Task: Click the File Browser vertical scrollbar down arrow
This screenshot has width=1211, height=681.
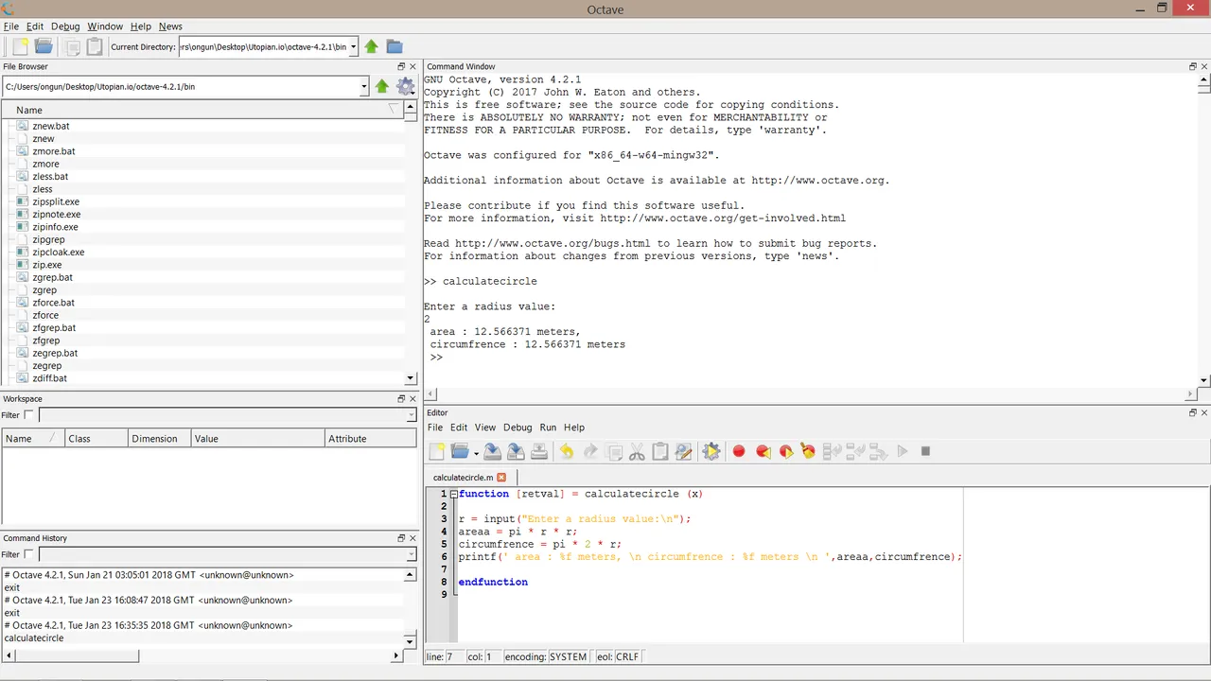Action: click(x=411, y=378)
